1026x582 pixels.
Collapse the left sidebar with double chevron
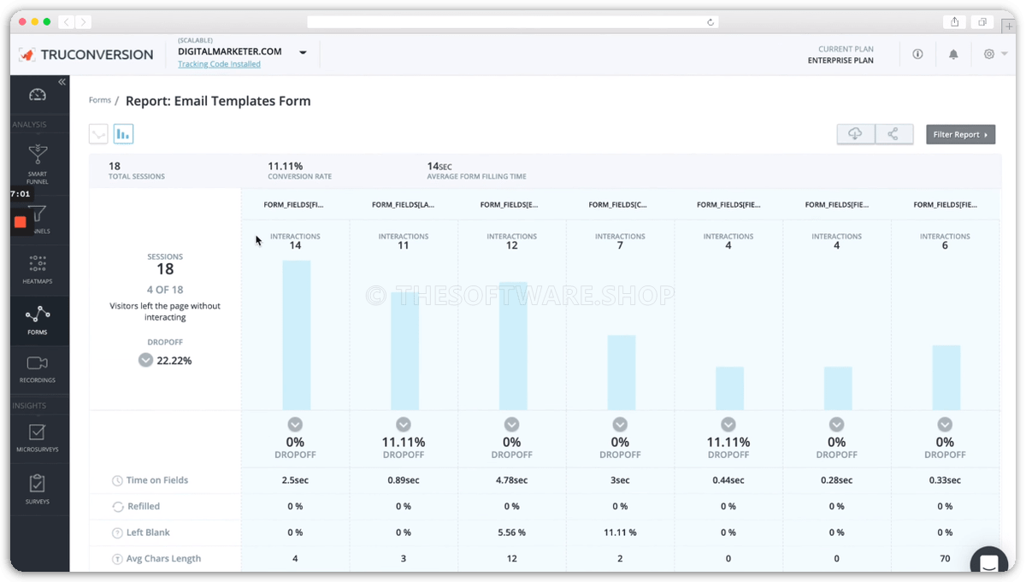click(x=62, y=82)
